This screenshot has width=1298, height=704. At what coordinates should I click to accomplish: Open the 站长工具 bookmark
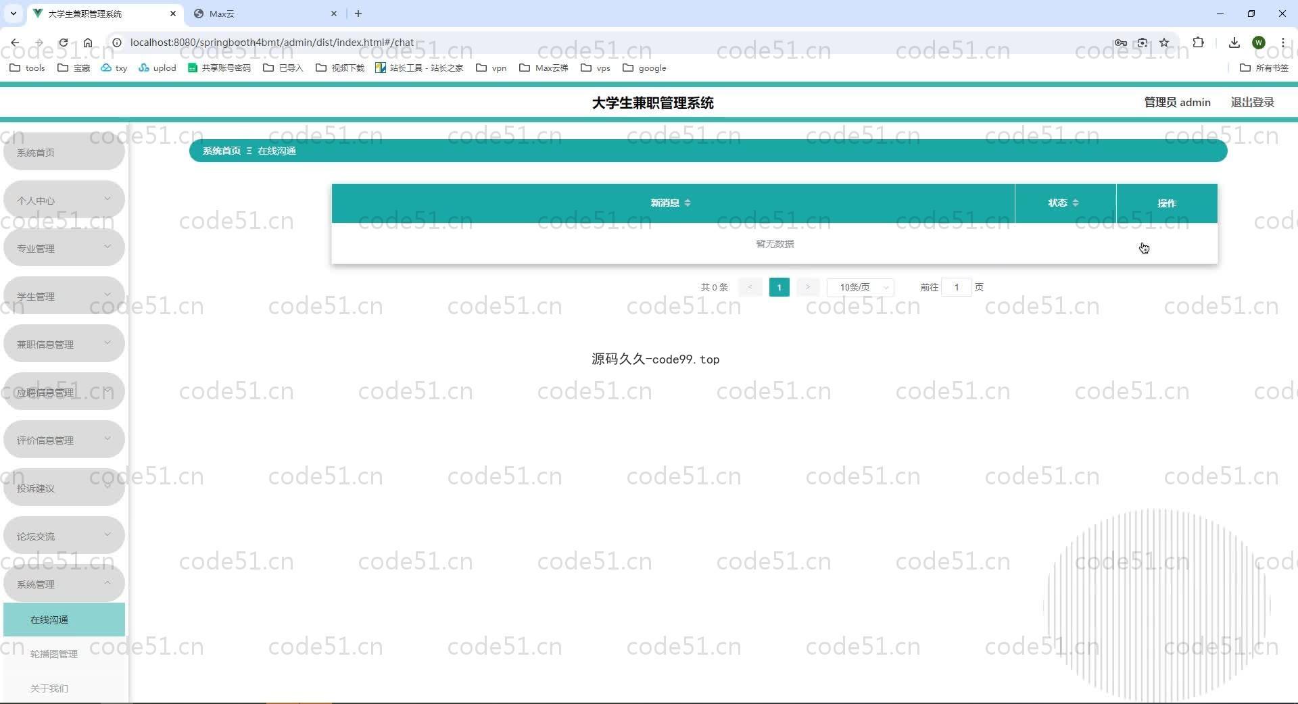click(x=419, y=68)
